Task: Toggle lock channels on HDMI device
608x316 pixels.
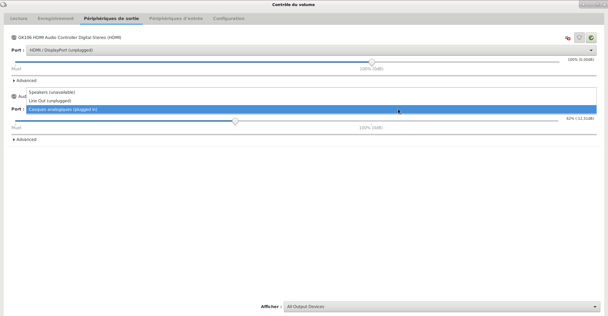Action: (x=579, y=38)
